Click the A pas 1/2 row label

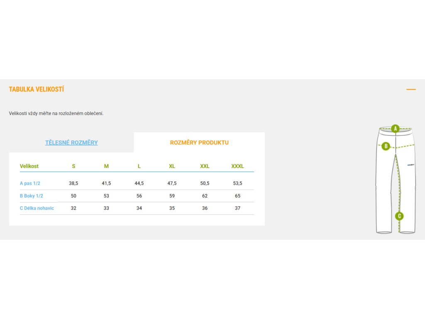tap(30, 183)
